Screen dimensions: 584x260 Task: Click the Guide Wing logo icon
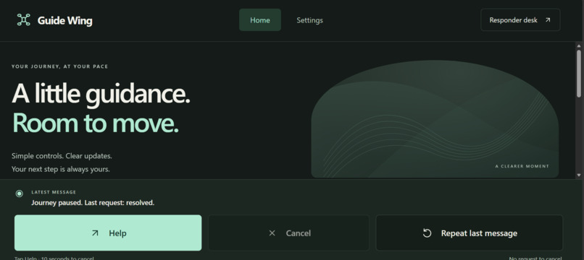(23, 19)
